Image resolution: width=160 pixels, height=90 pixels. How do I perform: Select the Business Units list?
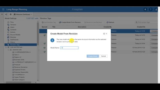coord(19,60)
